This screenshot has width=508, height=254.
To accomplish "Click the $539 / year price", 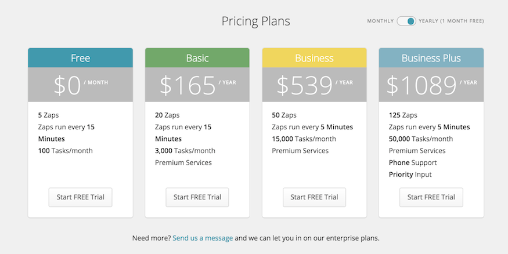I will (315, 85).
